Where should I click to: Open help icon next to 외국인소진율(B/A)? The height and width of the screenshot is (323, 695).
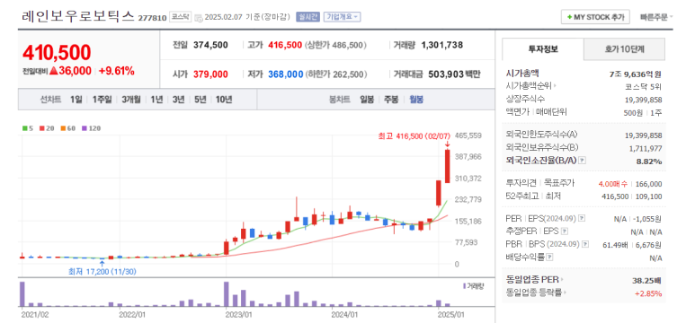coord(583,161)
